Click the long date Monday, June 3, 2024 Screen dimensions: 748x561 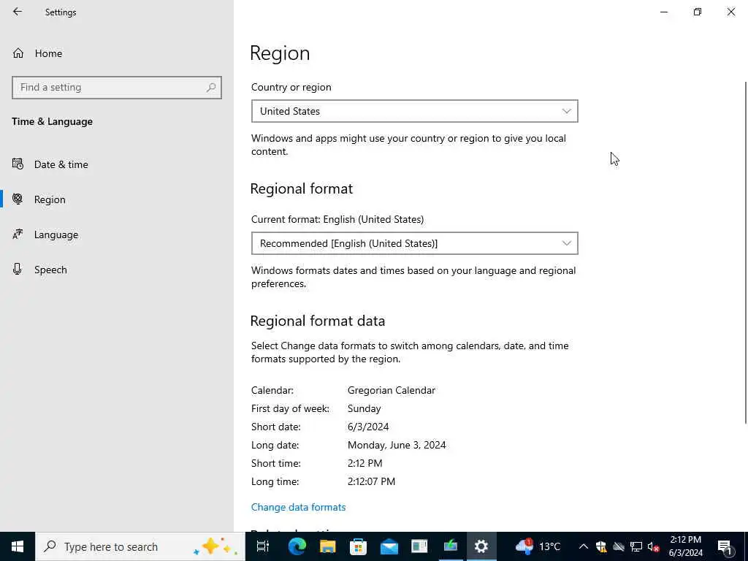tap(397, 445)
